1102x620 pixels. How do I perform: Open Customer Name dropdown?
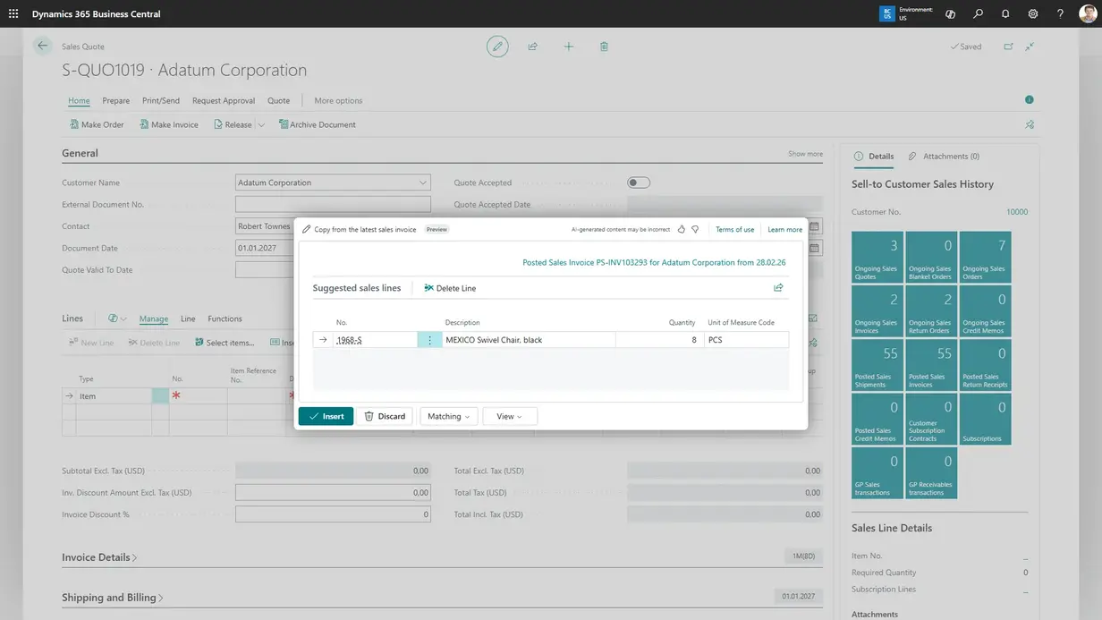click(x=423, y=183)
